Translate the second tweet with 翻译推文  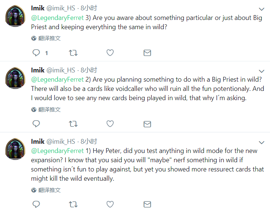click(x=49, y=110)
